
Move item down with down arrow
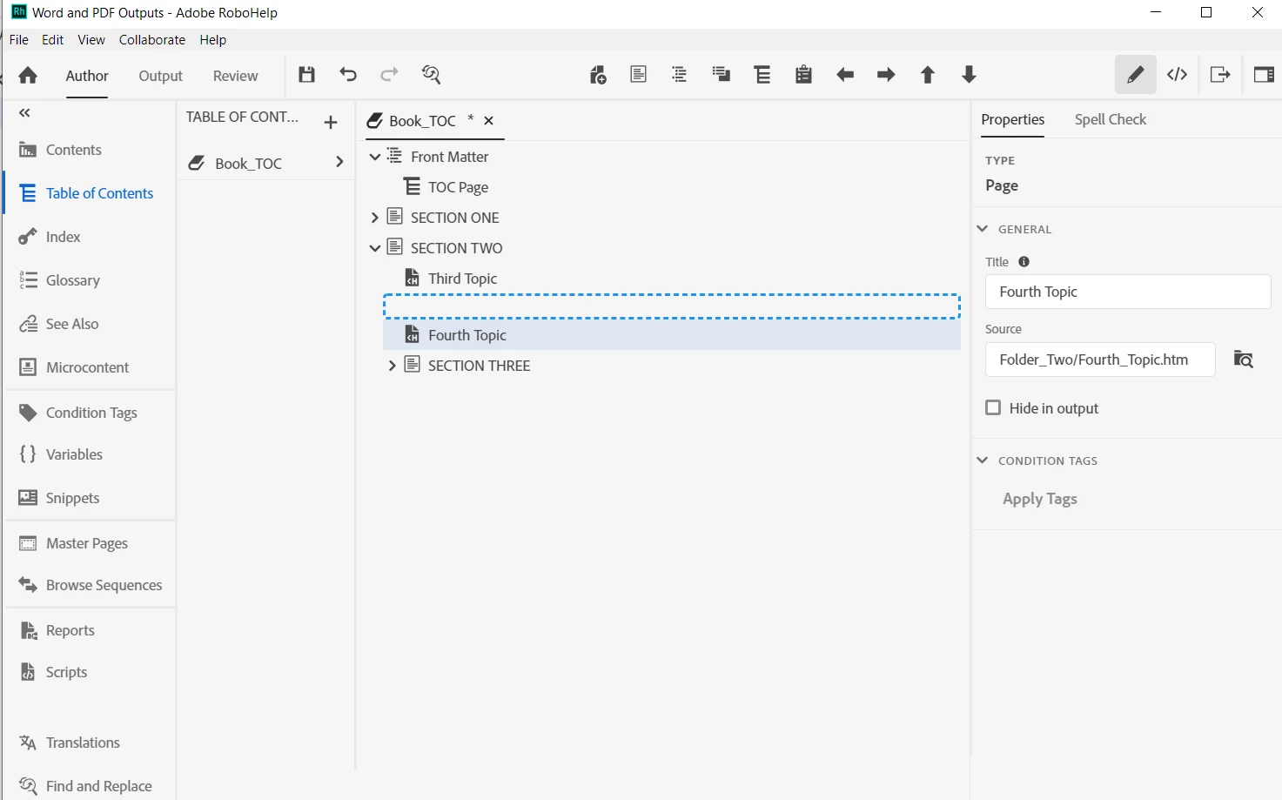point(969,75)
